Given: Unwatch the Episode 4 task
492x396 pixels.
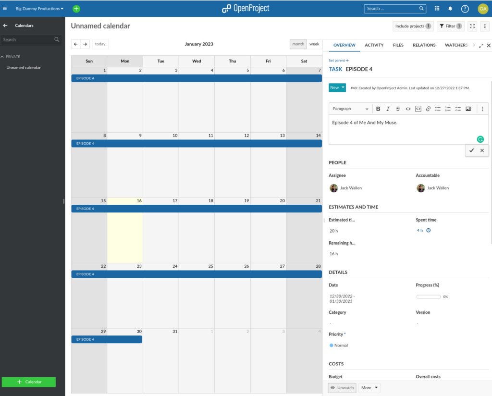Looking at the screenshot, I should 342,387.
